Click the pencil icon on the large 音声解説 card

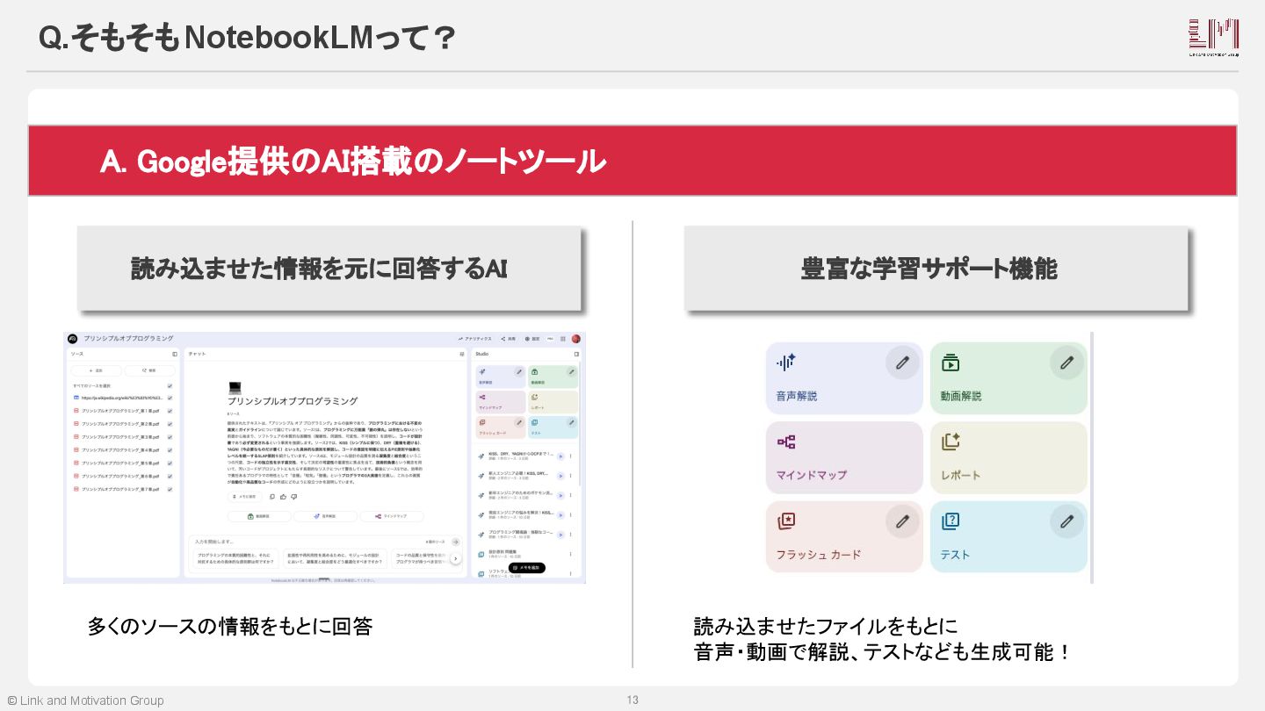click(902, 362)
